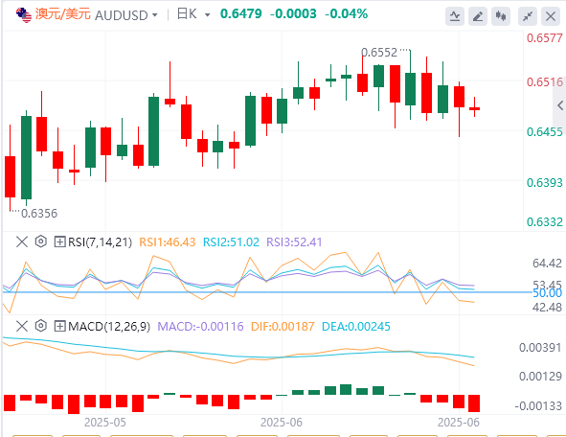Click the 0.6577 price axis label

pos(544,38)
